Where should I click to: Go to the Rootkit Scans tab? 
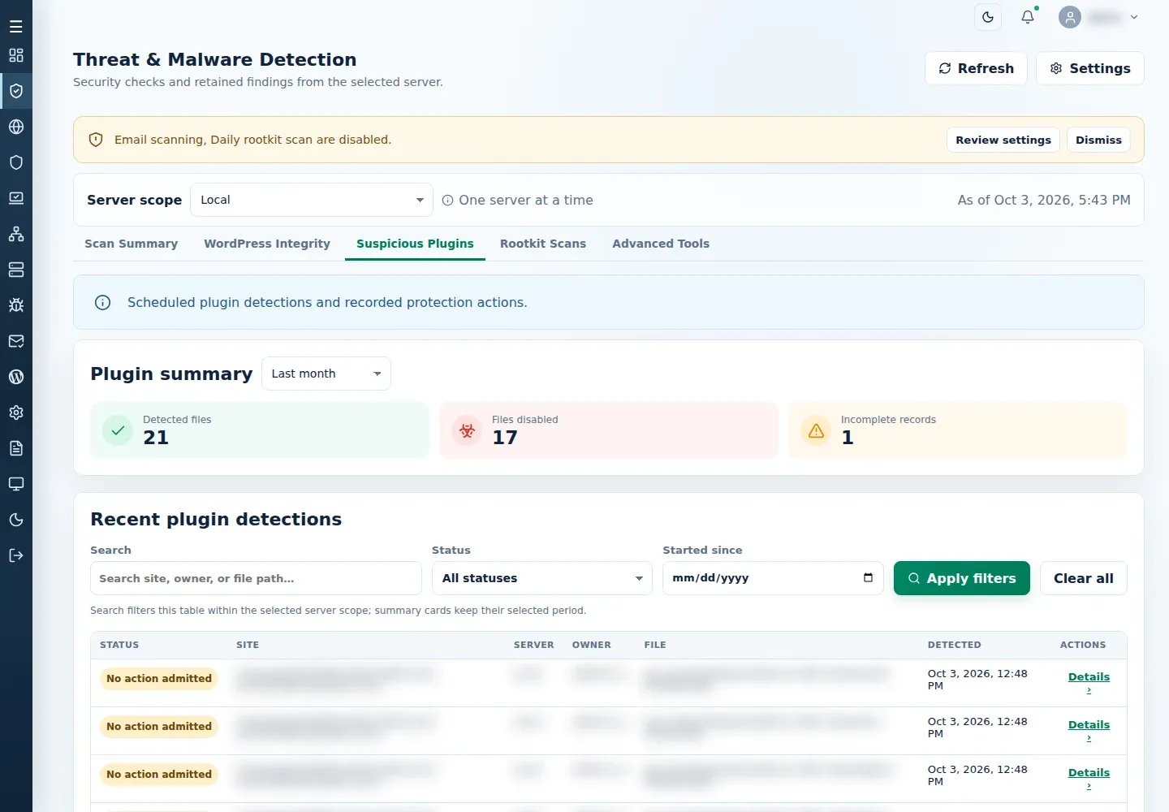click(x=543, y=244)
